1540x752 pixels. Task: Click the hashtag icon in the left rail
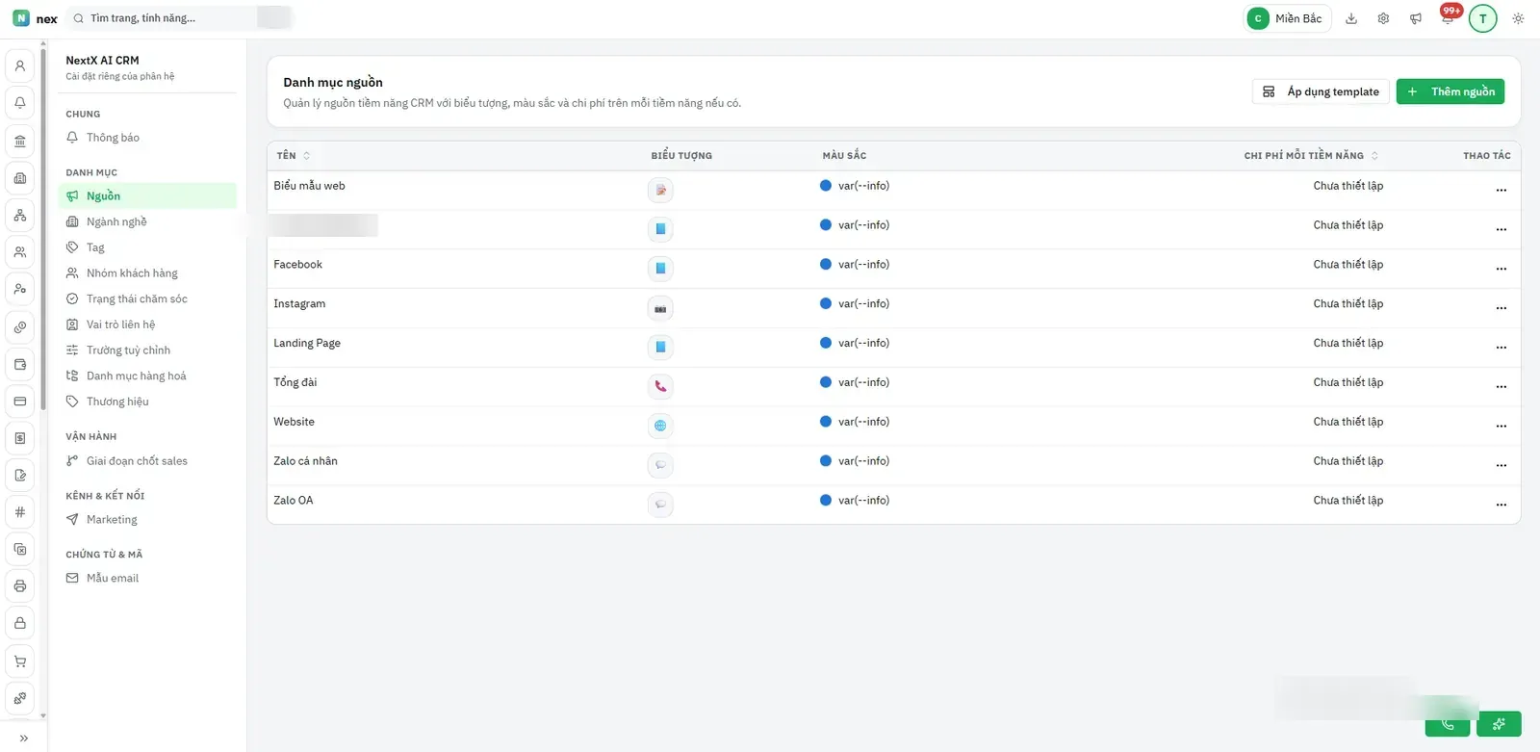(20, 512)
